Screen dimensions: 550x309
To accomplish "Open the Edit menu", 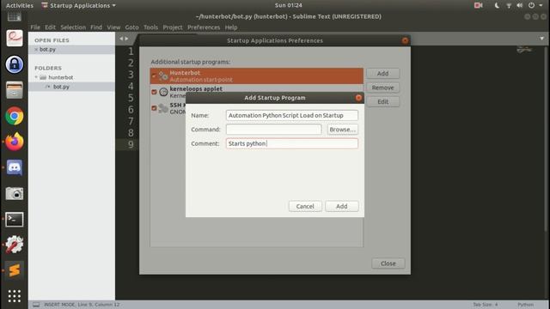I will pos(50,27).
